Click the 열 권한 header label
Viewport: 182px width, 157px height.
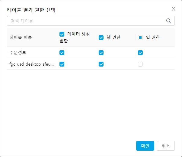(x=153, y=38)
